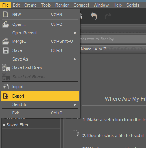Choose Export... from the File menu
Screen dimensions: 146x148
[x=40, y=96]
